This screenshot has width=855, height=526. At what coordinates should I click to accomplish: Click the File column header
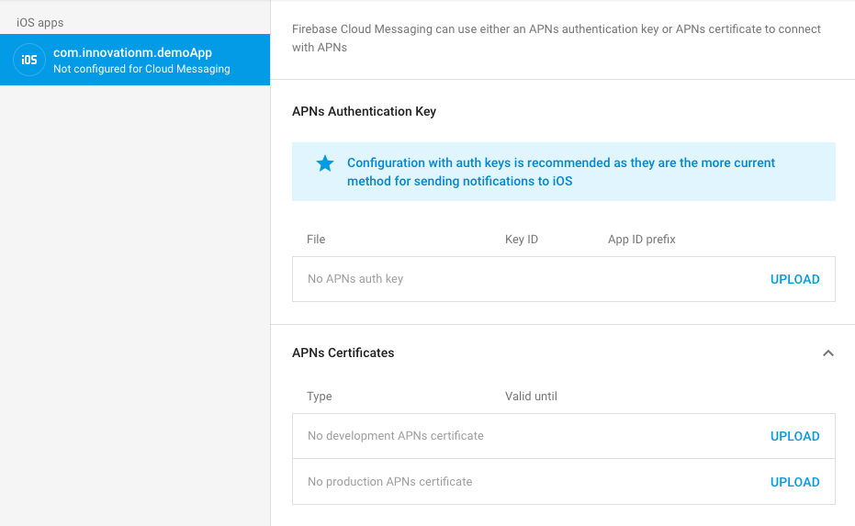(316, 240)
